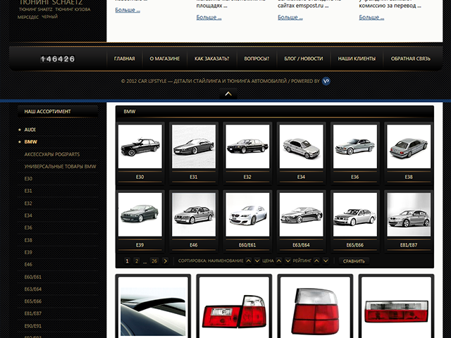Select BMW in the assortment sidebar
Screen dimensions: 451x338
point(30,142)
